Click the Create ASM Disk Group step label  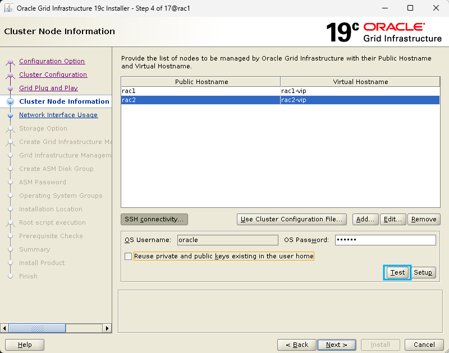[x=56, y=169]
